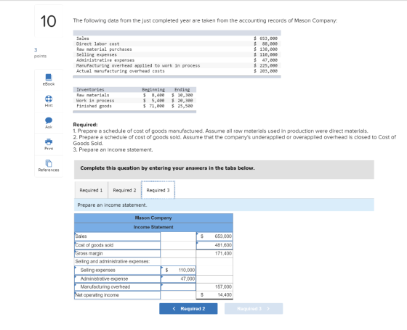The height and width of the screenshot is (330, 407).
Task: Click the Raw material purchases data row
Action: 177,49
